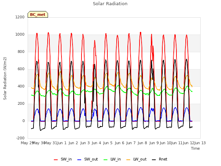Click the red SW_in legend swatch
This screenshot has height=166, width=221.
[x=56, y=160]
